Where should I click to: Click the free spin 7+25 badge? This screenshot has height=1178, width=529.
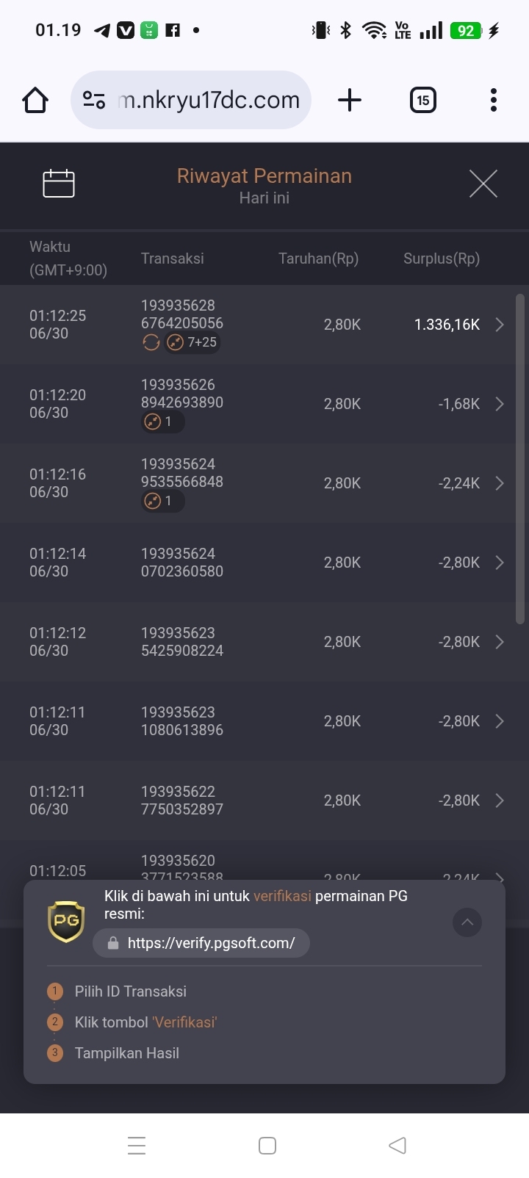[192, 342]
